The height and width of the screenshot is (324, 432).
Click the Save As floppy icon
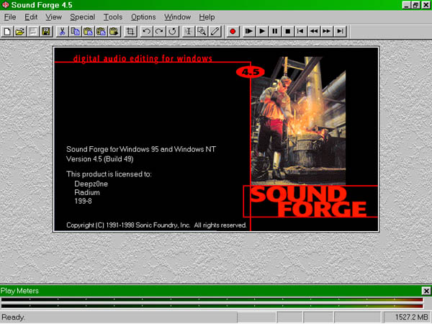point(46,32)
